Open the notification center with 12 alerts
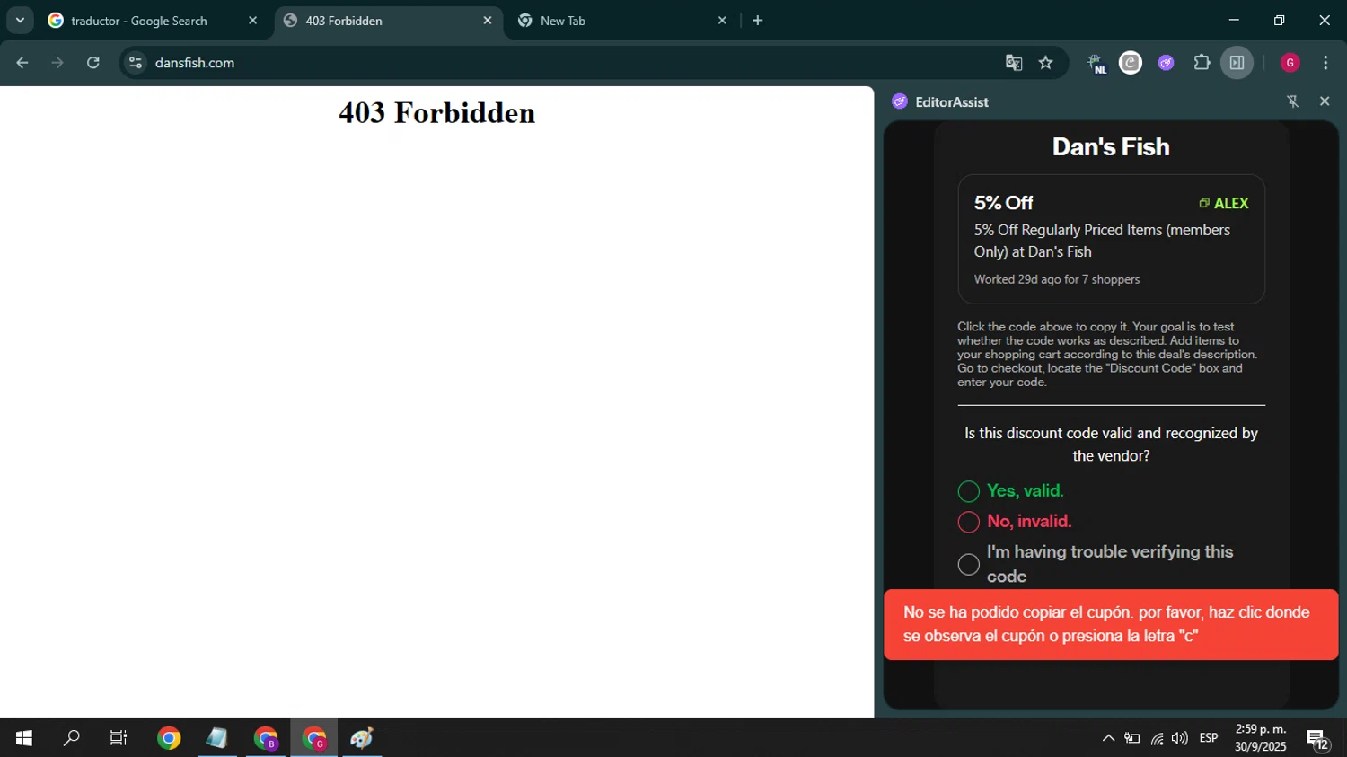The height and width of the screenshot is (757, 1347). coord(1317,739)
